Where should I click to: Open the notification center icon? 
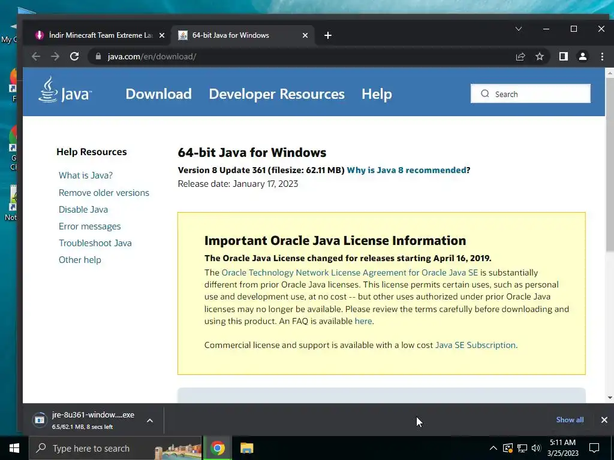click(x=594, y=448)
